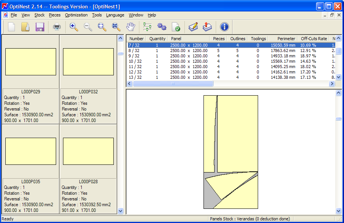Select the L000P028 piece thumbnail
344x223 pixels.
[89, 151]
